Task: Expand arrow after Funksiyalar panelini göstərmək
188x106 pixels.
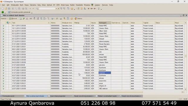Action: point(32,13)
